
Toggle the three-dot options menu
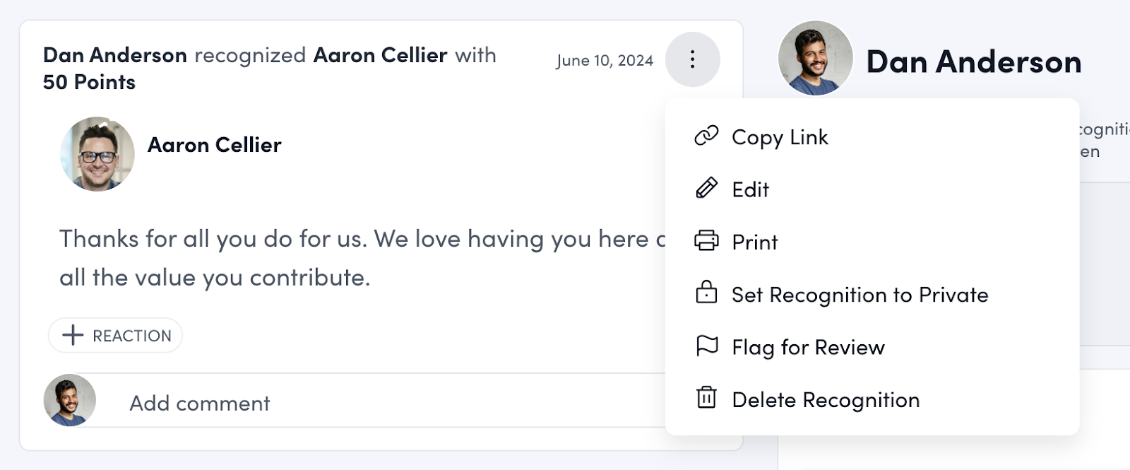692,59
